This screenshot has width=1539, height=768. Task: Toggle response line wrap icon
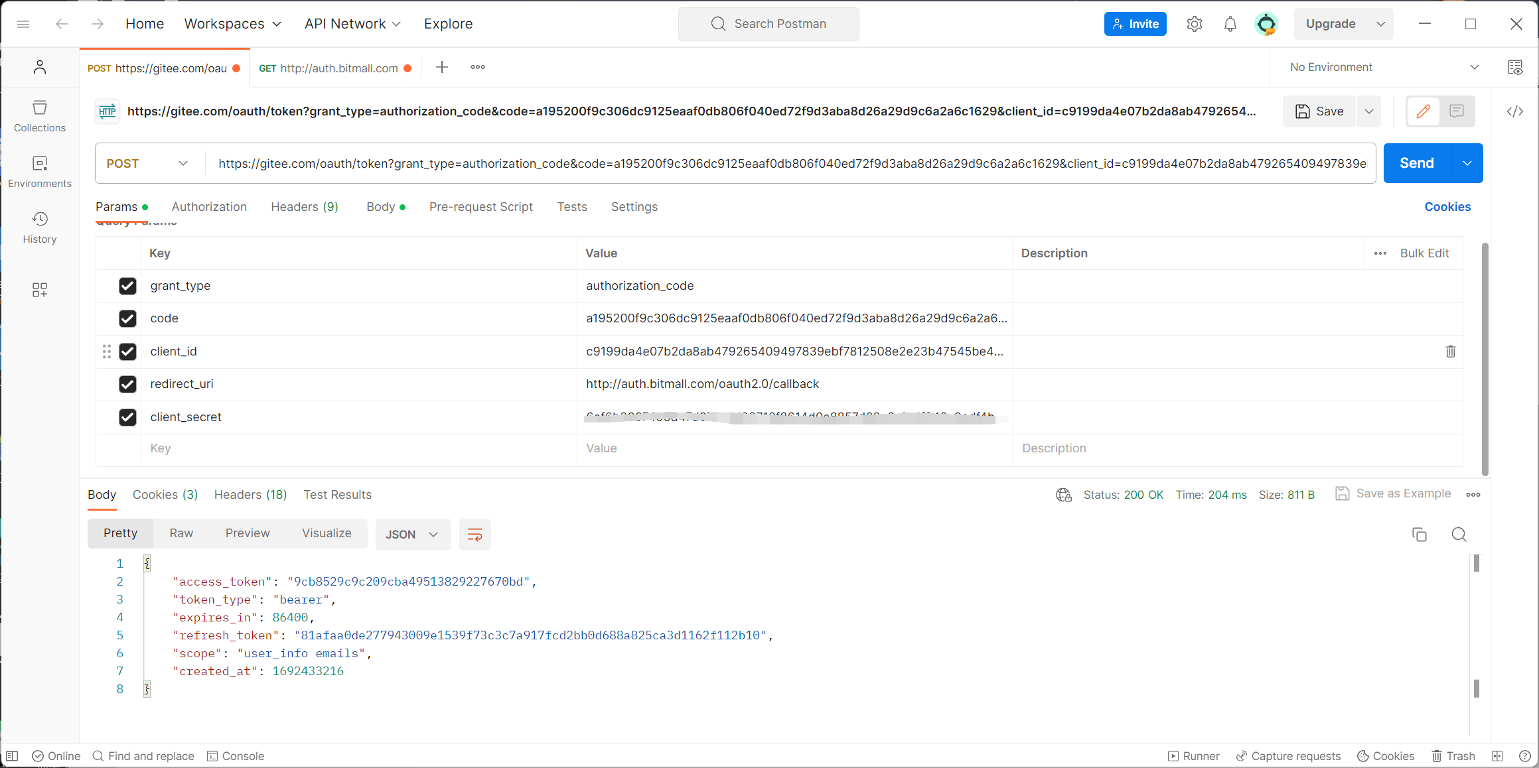point(475,535)
